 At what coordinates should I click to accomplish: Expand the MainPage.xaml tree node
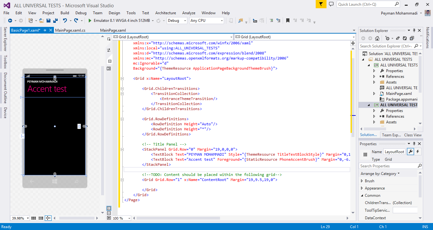pos(374,94)
